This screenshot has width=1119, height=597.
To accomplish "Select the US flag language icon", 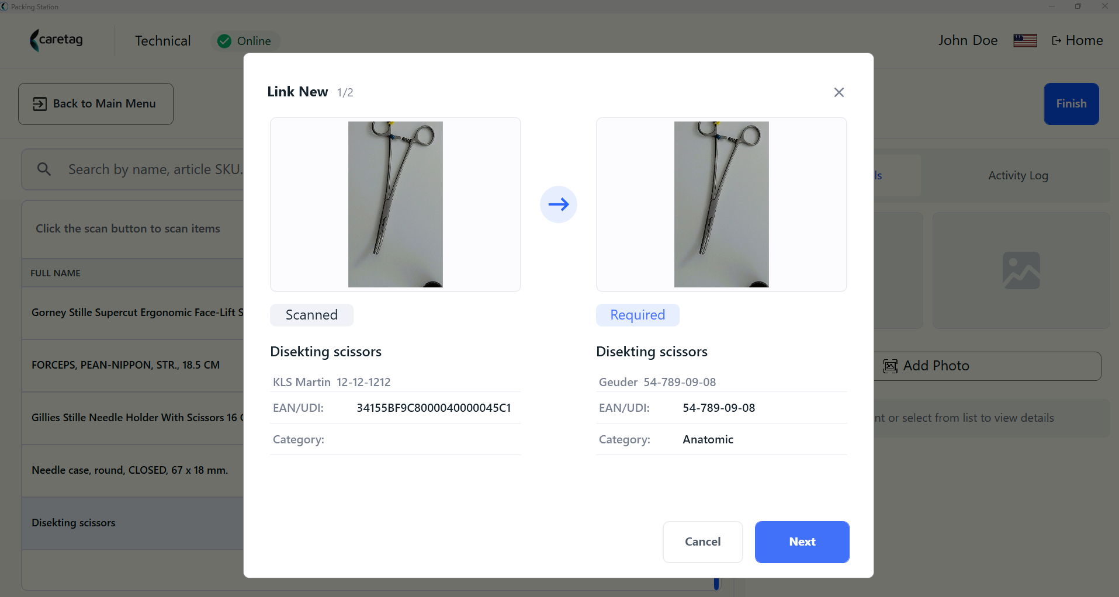I will [1025, 40].
